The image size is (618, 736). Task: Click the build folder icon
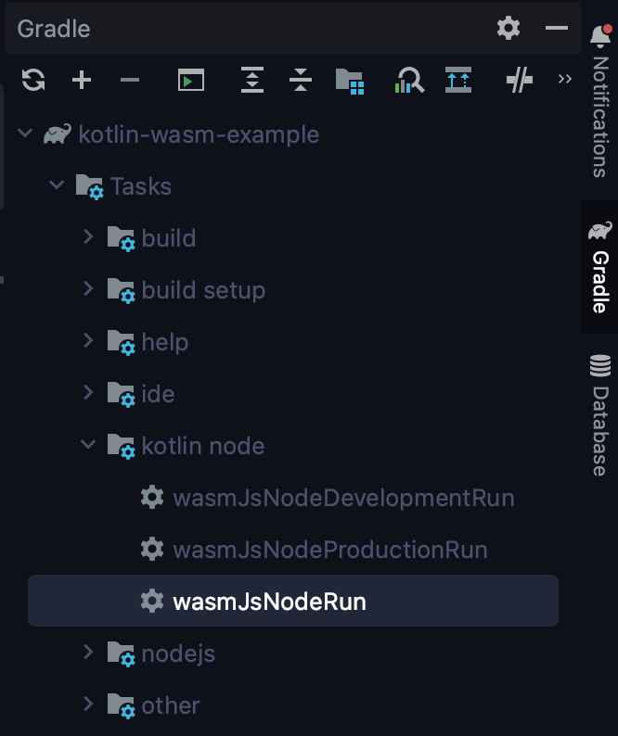(122, 239)
